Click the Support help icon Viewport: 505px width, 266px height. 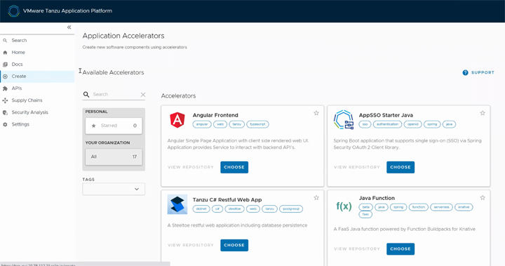[x=465, y=72]
